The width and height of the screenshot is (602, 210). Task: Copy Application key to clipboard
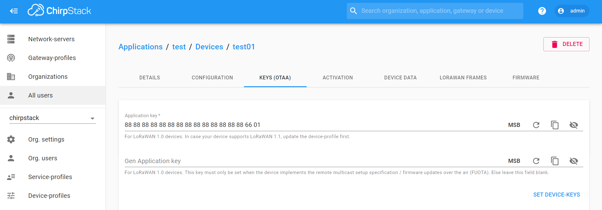[x=555, y=125]
